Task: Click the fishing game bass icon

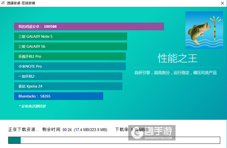Action: tap(204, 30)
